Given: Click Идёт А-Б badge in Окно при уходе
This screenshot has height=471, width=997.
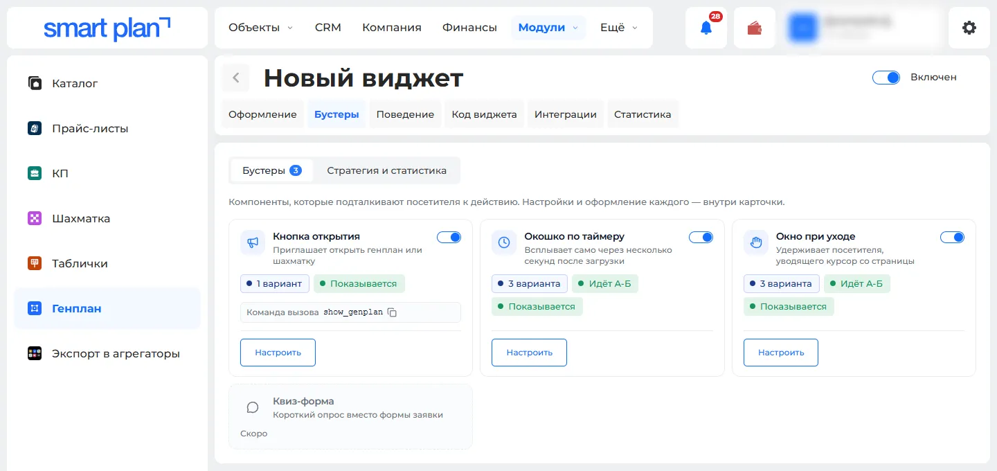Looking at the screenshot, I should coord(857,283).
